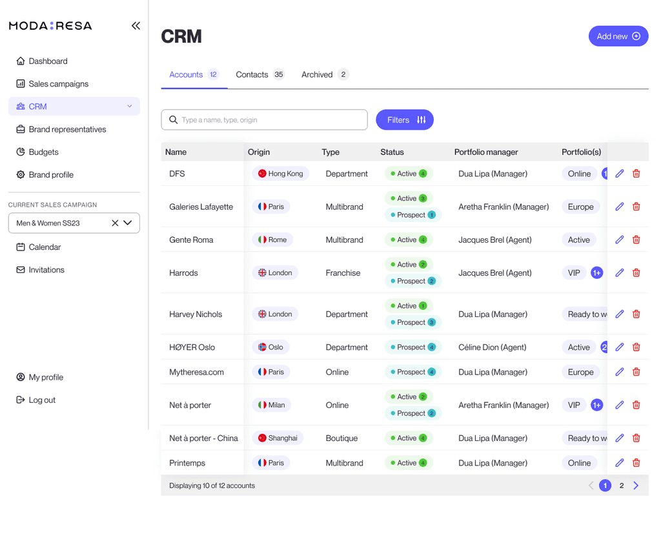The width and height of the screenshot is (661, 554).
Task: Delete HØYER Oslo with trash icon
Action: tap(636, 347)
